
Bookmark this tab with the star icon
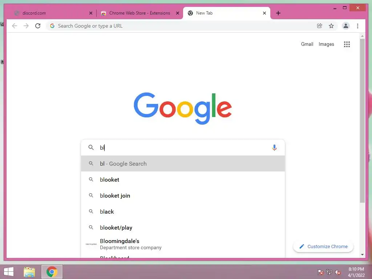point(331,26)
